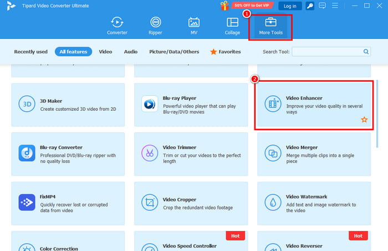Screen dimensions: 388x251
Task: Click 'Crop the redundant video footage' text
Action: point(198,208)
